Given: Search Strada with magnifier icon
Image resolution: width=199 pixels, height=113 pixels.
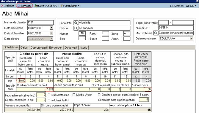Looking at the screenshot, I should (76, 28).
